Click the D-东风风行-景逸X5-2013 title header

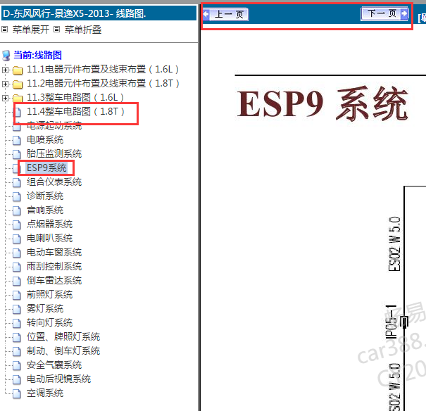99,13
